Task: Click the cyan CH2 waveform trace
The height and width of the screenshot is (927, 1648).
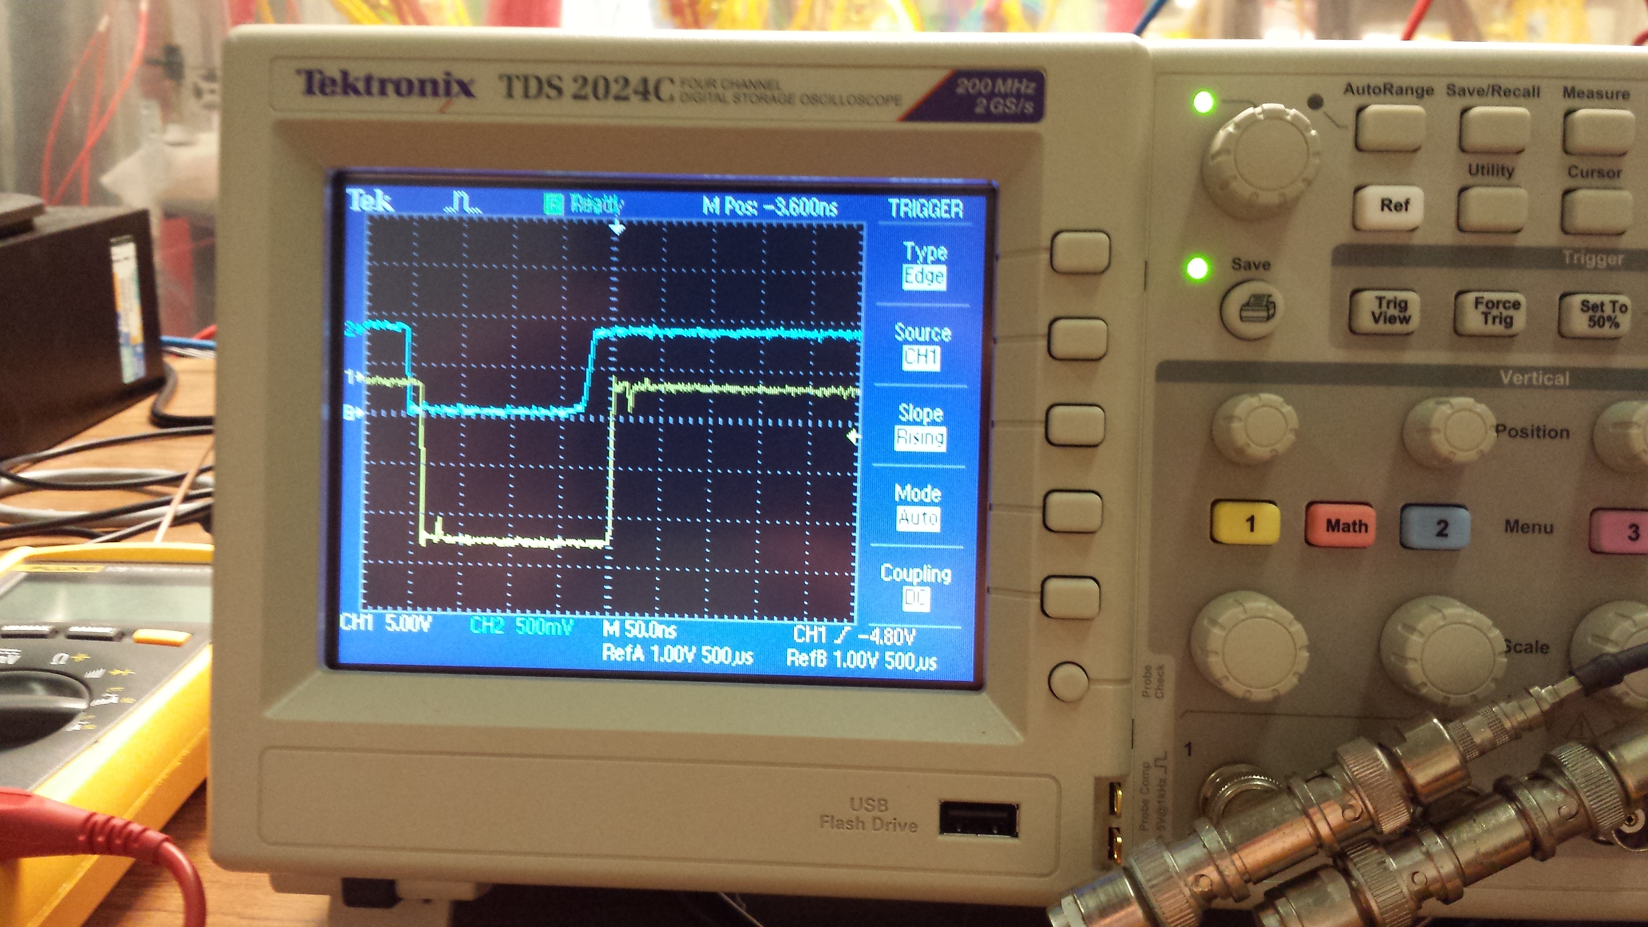Action: coord(729,333)
